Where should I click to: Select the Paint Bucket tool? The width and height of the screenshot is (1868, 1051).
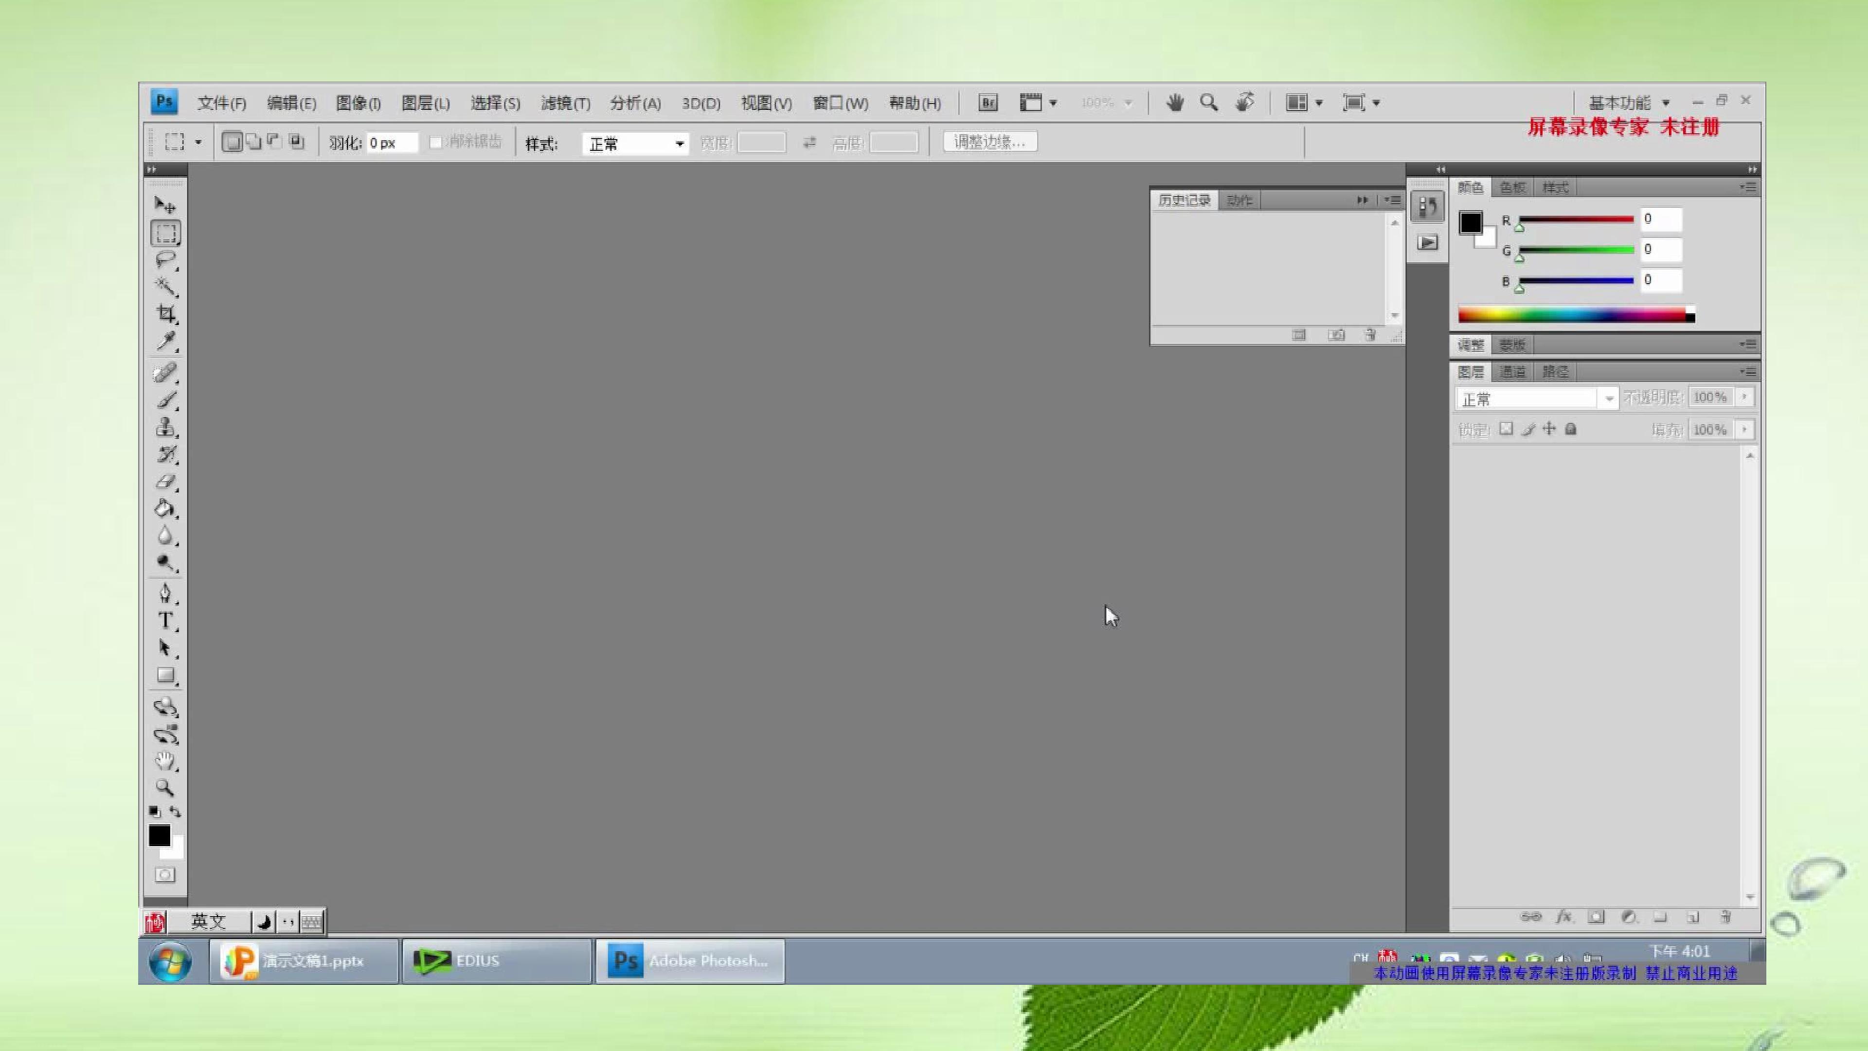pyautogui.click(x=165, y=508)
